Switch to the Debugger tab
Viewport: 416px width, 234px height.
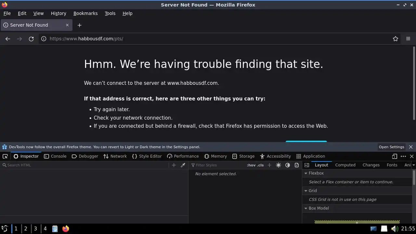pyautogui.click(x=85, y=156)
